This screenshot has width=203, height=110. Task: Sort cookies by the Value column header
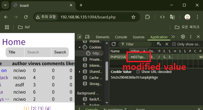pyautogui.click(x=138, y=51)
